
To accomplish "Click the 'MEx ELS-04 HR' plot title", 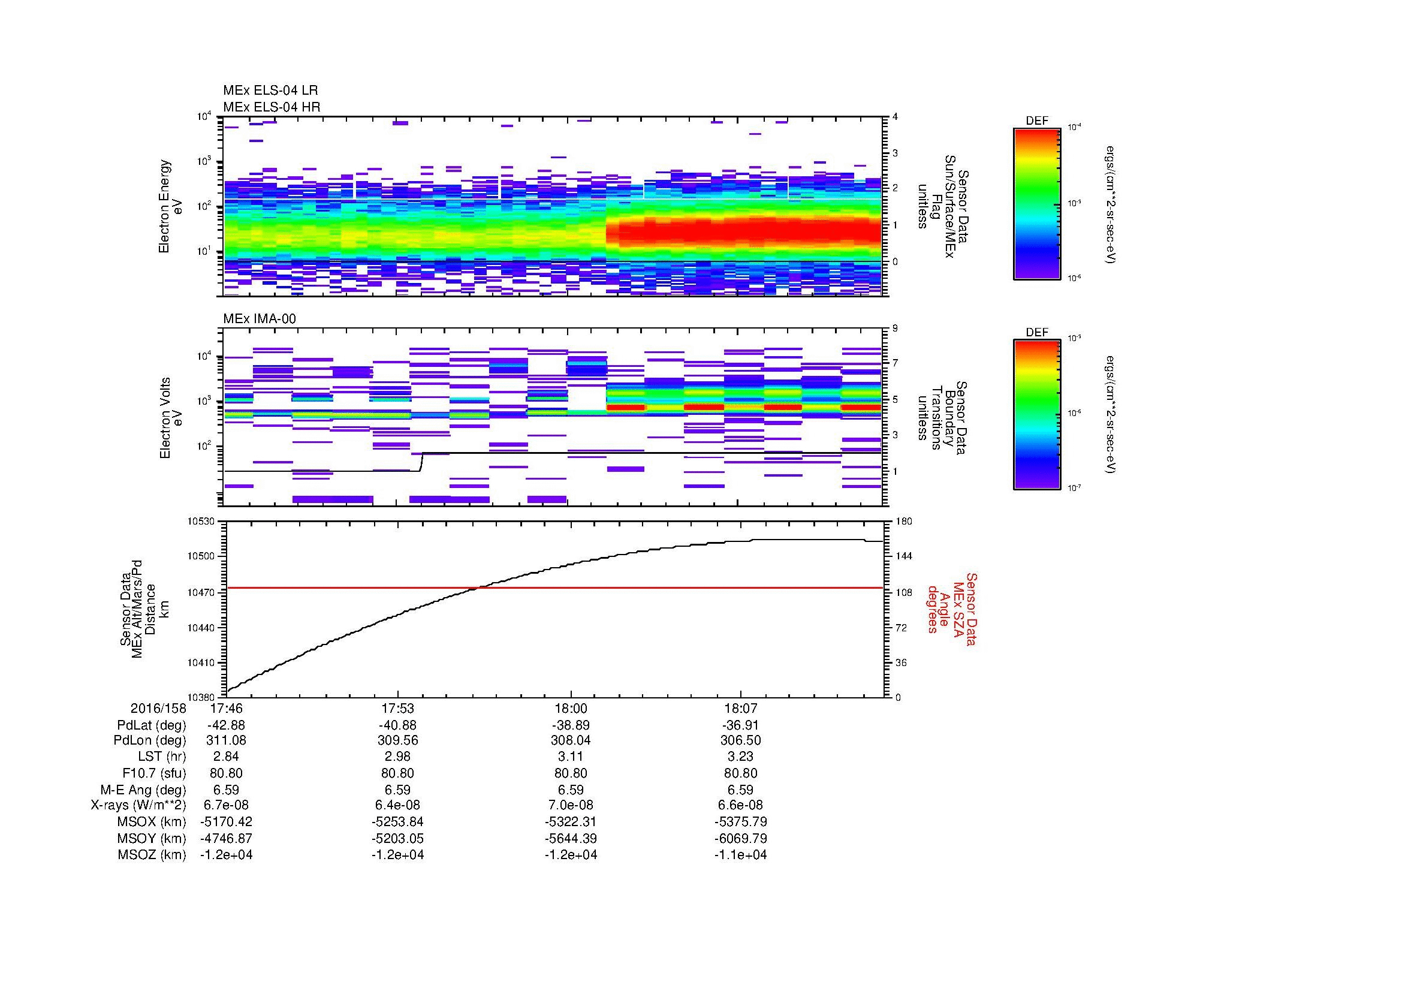I will pos(272,107).
